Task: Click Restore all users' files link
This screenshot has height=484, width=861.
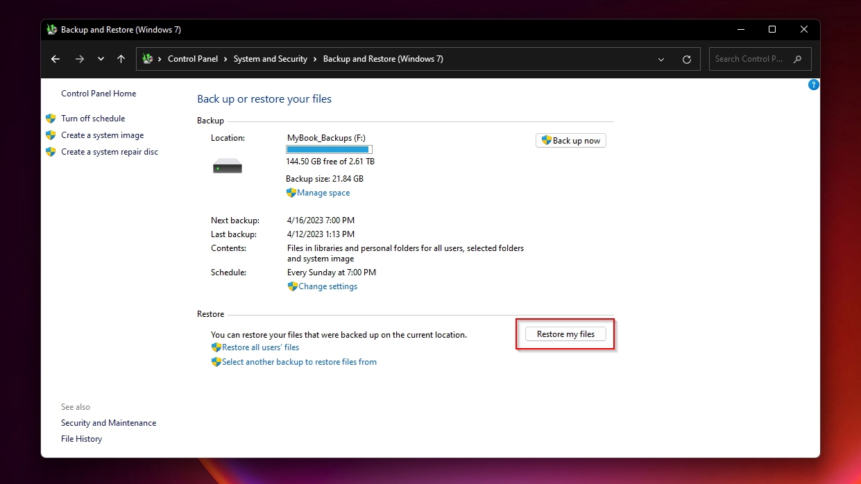Action: point(260,347)
